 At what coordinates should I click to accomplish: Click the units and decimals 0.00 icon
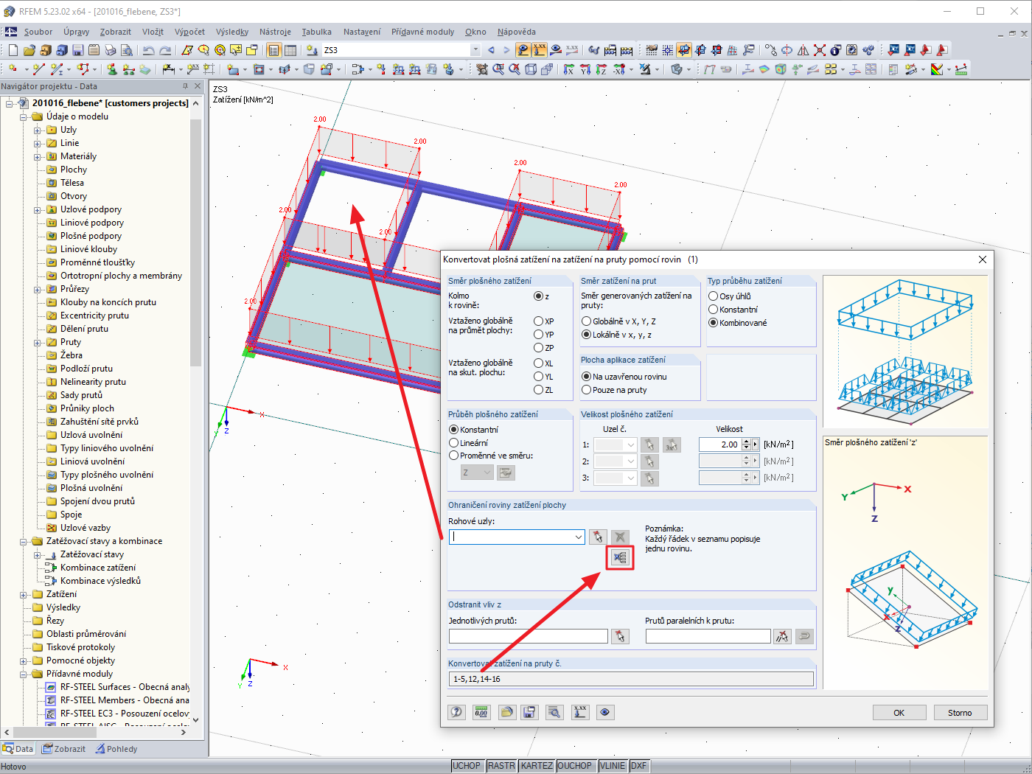[481, 712]
